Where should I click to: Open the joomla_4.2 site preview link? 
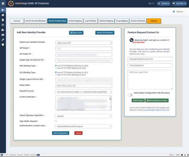(163, 3)
